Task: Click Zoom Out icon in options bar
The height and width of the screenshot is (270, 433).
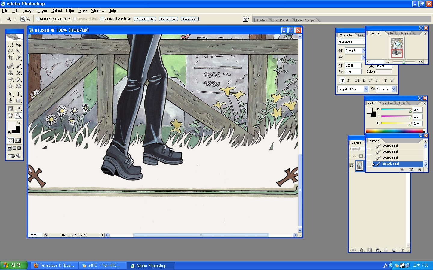Action: (x=28, y=19)
